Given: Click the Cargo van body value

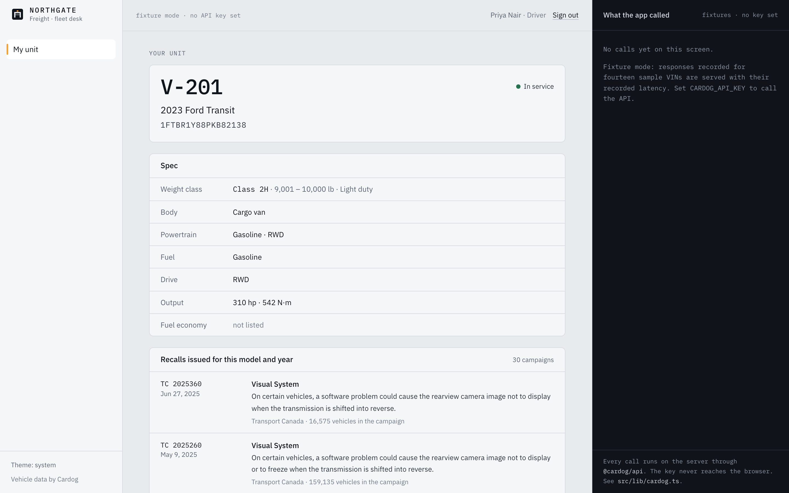Looking at the screenshot, I should [249, 212].
